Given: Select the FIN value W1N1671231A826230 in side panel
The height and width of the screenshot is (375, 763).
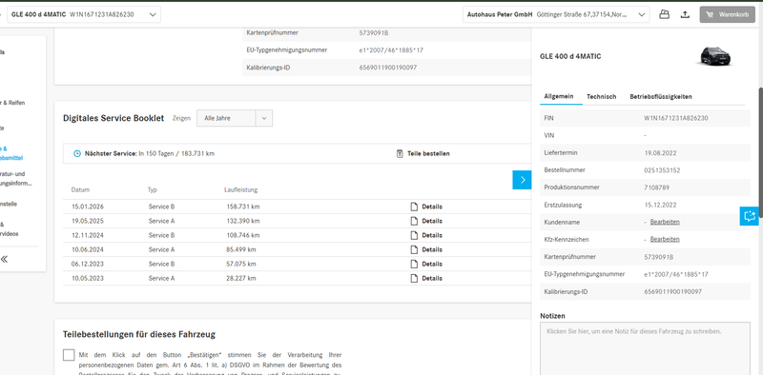Looking at the screenshot, I should [x=676, y=118].
